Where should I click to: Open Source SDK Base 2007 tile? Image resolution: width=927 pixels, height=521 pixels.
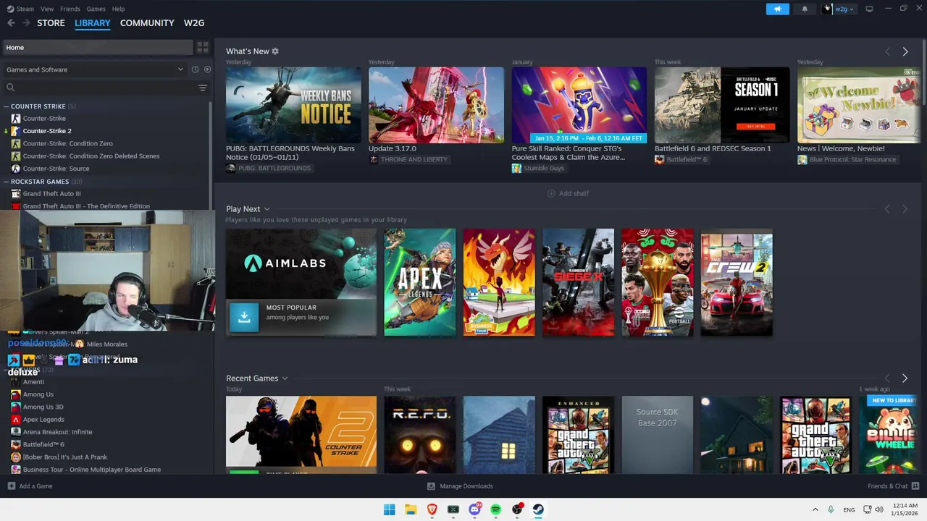pyautogui.click(x=657, y=435)
